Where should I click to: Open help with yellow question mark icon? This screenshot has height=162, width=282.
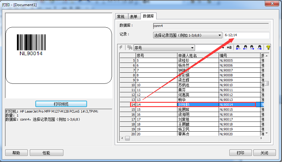[x=268, y=47]
